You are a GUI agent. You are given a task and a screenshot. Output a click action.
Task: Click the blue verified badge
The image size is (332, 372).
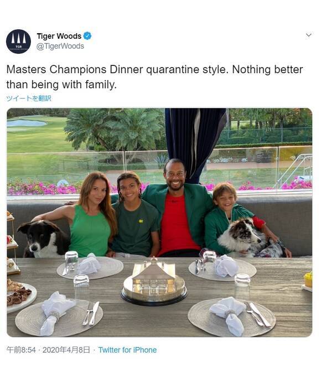tap(87, 36)
